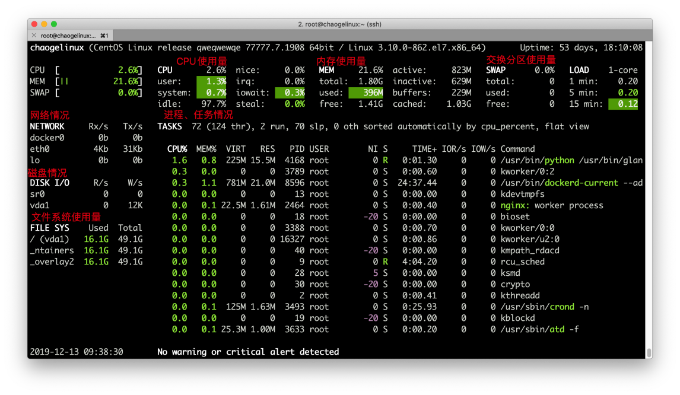Viewport: 680px width, 395px height.
Task: Click the chaogelinux hostname text
Action: coord(57,47)
